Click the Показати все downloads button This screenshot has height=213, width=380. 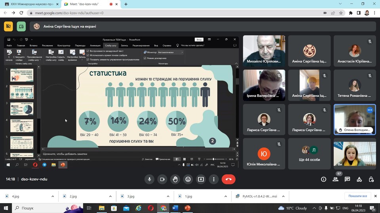pyautogui.click(x=357, y=196)
